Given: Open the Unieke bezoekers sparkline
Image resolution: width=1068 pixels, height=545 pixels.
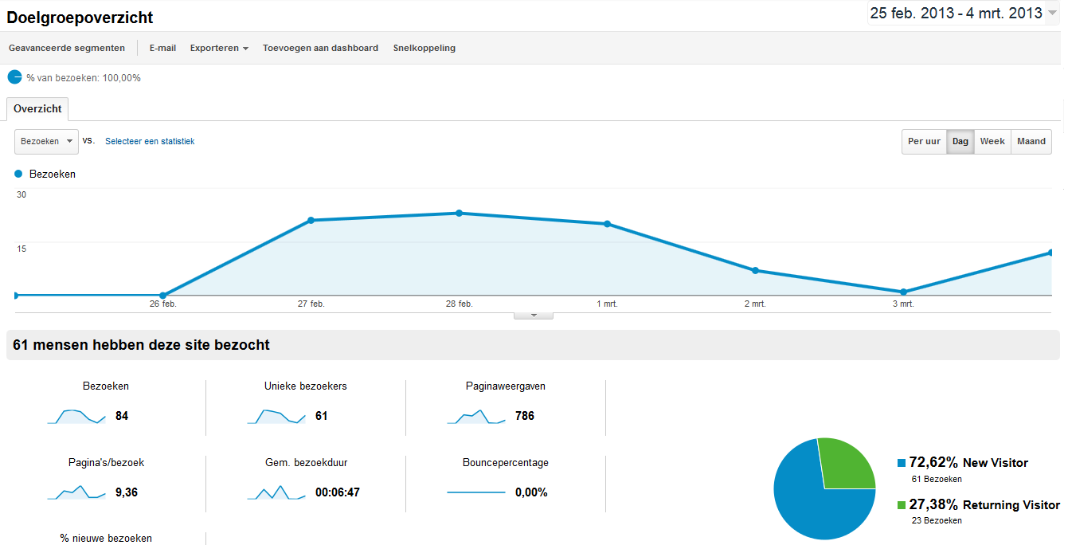Looking at the screenshot, I should [x=276, y=416].
